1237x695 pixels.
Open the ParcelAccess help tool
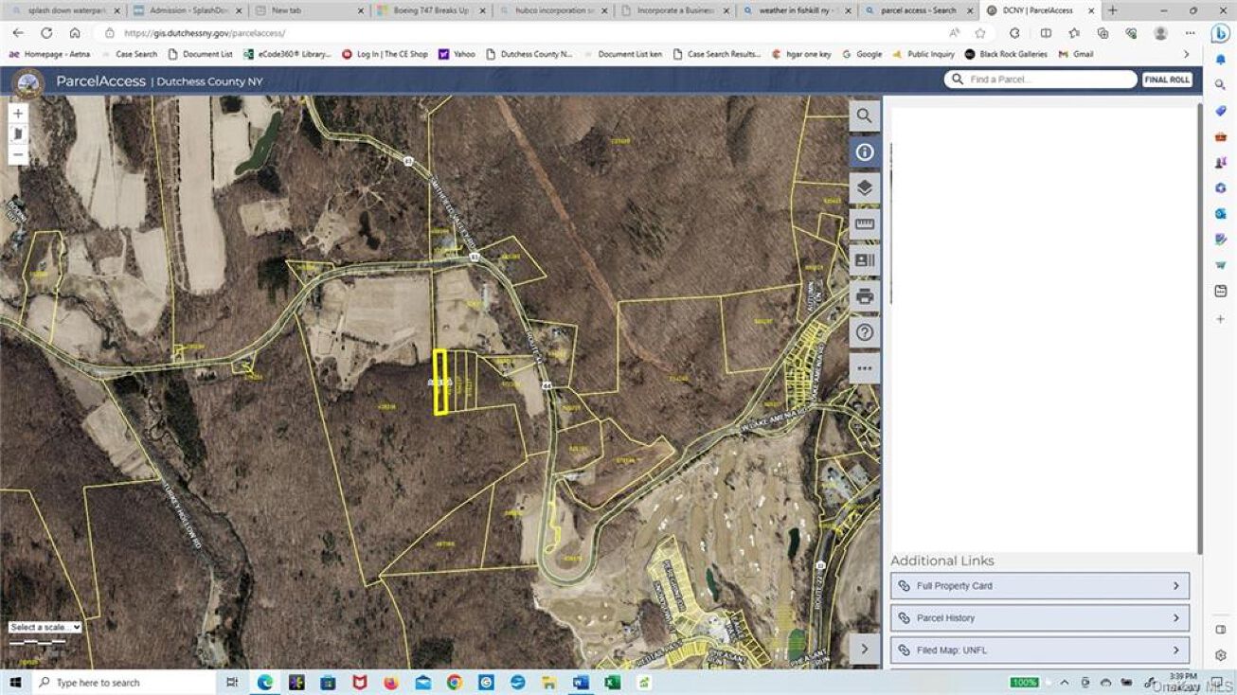point(863,331)
